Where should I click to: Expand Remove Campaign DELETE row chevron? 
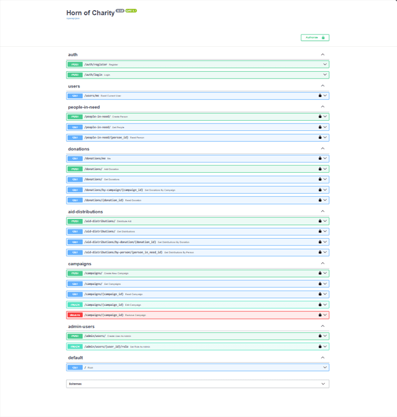coord(325,315)
